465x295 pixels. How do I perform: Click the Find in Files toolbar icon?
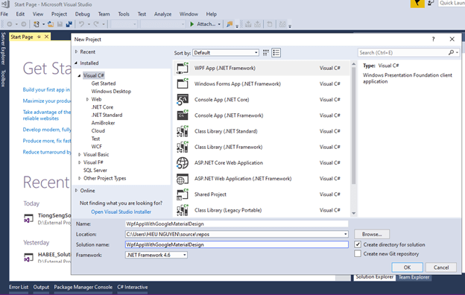[230, 25]
